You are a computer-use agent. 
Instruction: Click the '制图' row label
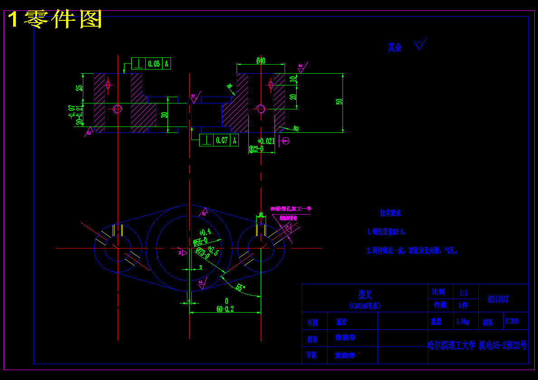[x=313, y=323]
